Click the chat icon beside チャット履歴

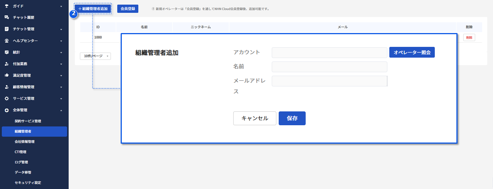click(x=7, y=18)
